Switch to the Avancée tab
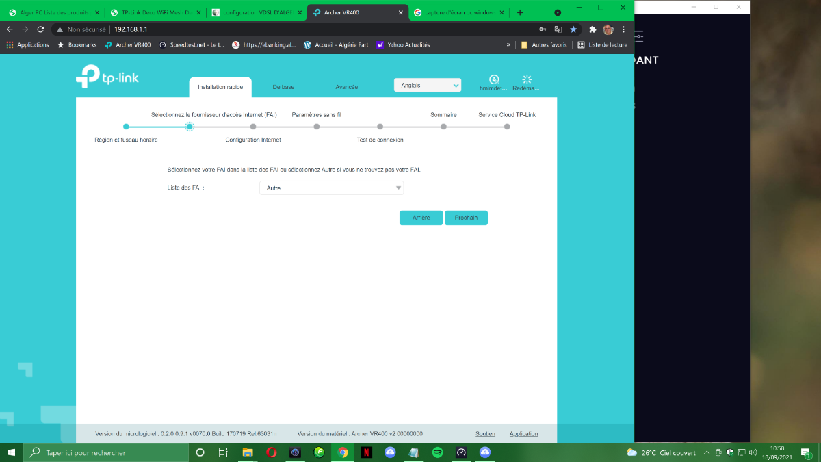 346,87
